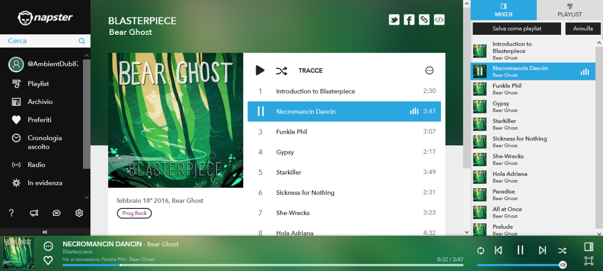Open settings gear in sidebar

pyautogui.click(x=79, y=213)
